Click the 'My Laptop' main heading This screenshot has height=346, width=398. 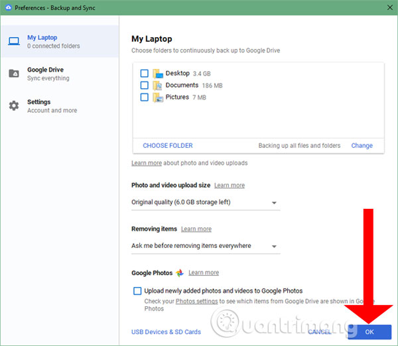(x=152, y=39)
